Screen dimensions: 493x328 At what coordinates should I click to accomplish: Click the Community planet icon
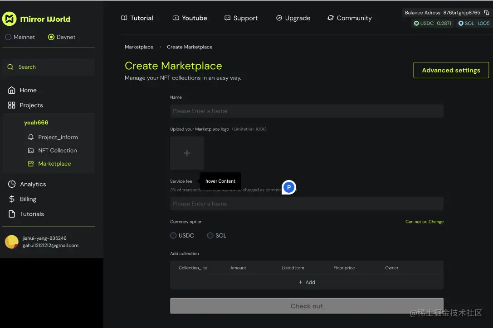pyautogui.click(x=331, y=18)
